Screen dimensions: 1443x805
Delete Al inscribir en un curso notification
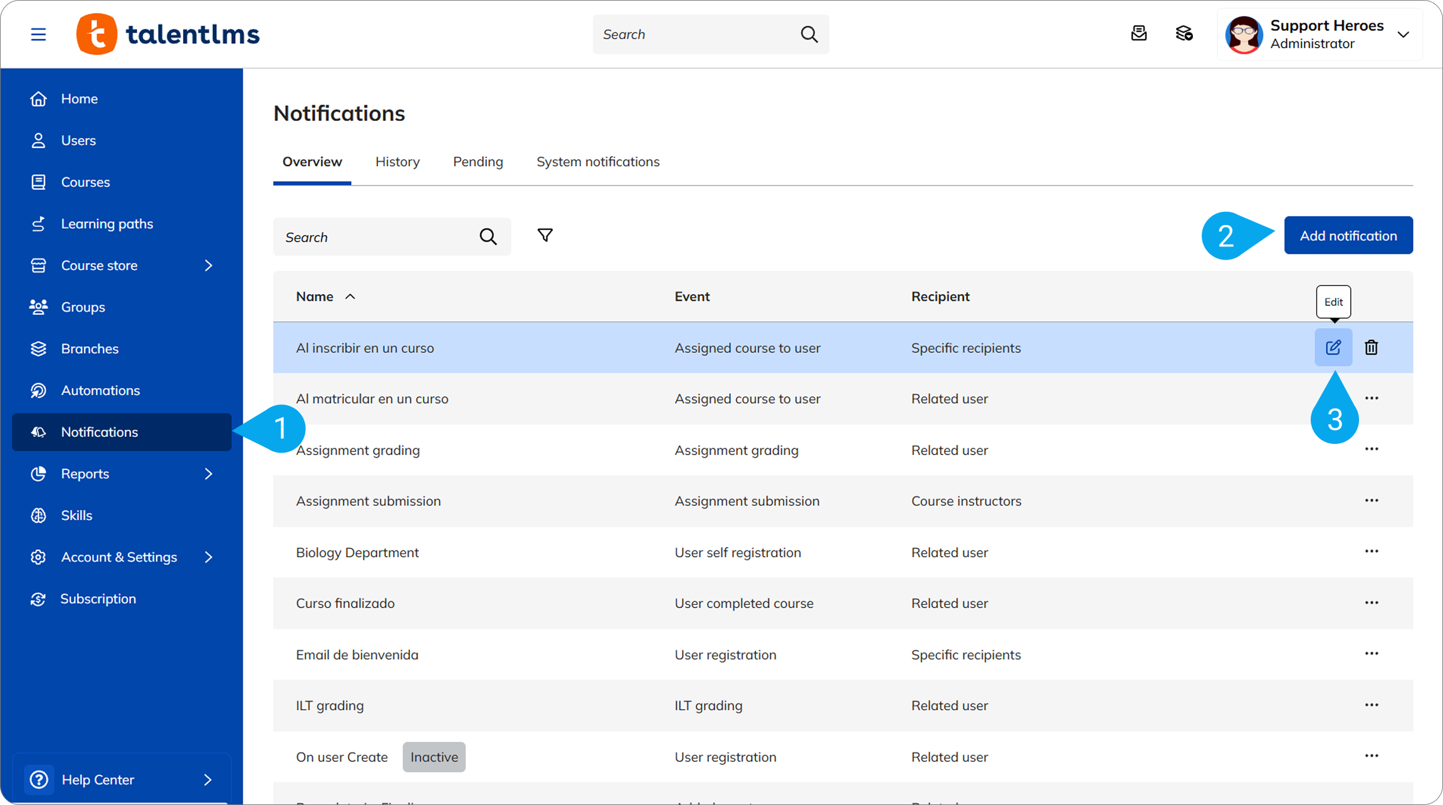(x=1371, y=347)
